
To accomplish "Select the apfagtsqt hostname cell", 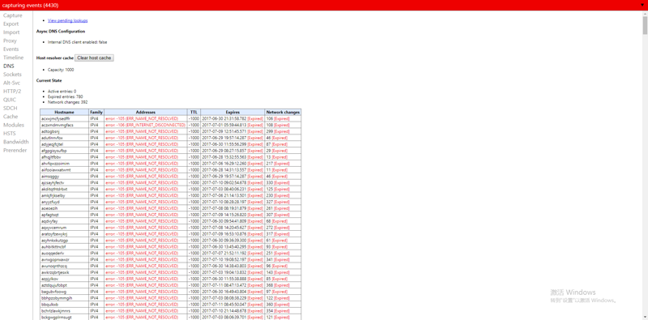I will pyautogui.click(x=64, y=215).
